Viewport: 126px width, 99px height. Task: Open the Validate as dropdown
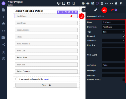point(114,40)
